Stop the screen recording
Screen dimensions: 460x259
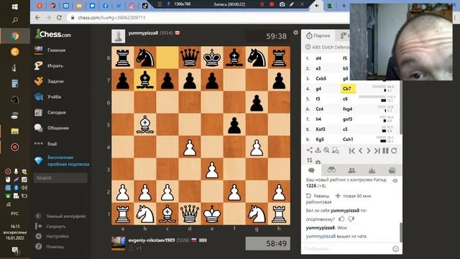272,4
